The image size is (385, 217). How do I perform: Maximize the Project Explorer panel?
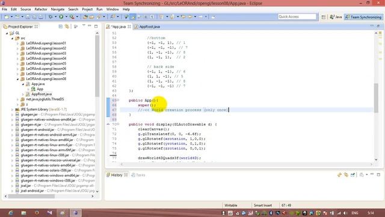(96, 26)
